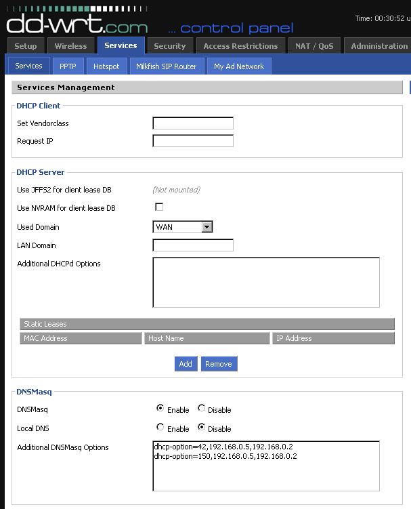The height and width of the screenshot is (509, 411).
Task: Open the PPTP sub-tab
Action: click(68, 66)
